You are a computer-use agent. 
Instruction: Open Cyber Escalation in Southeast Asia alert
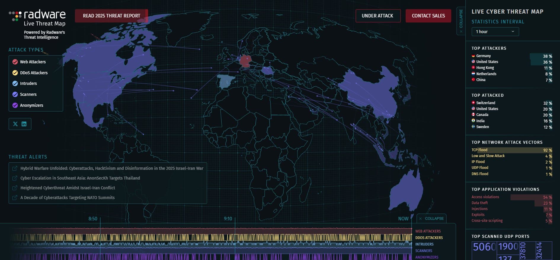point(80,178)
